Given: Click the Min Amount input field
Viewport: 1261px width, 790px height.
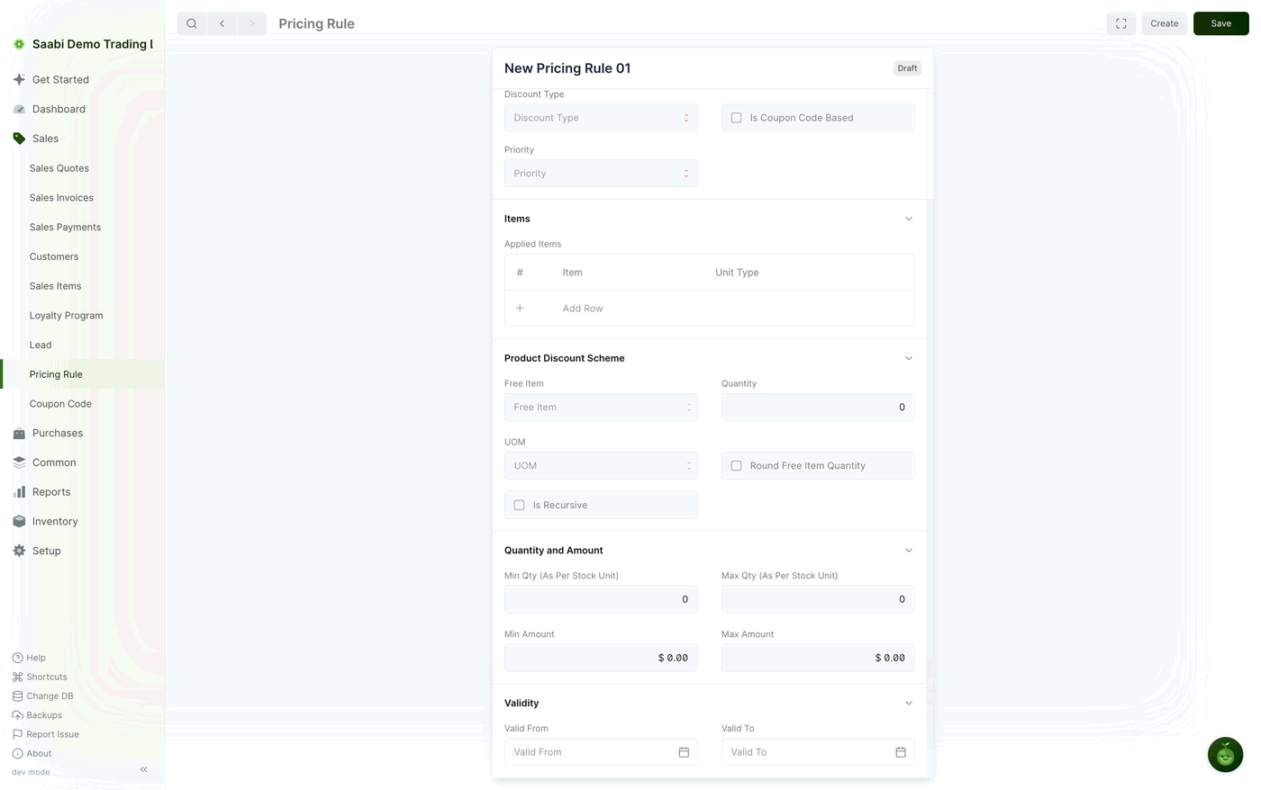Looking at the screenshot, I should [x=601, y=658].
